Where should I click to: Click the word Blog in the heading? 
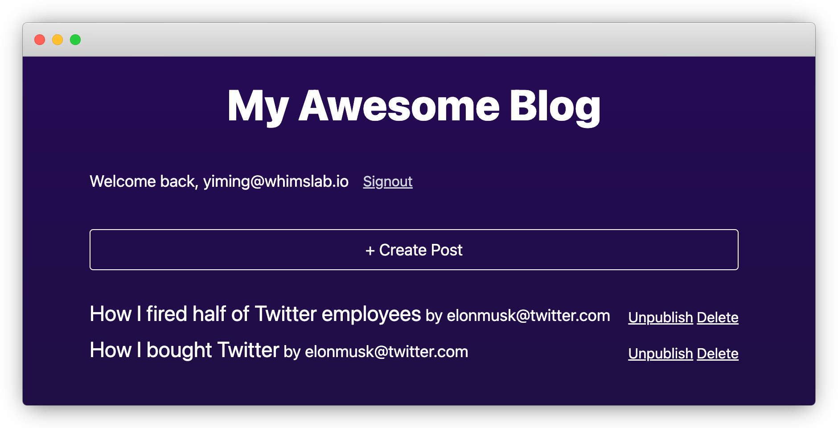[555, 106]
